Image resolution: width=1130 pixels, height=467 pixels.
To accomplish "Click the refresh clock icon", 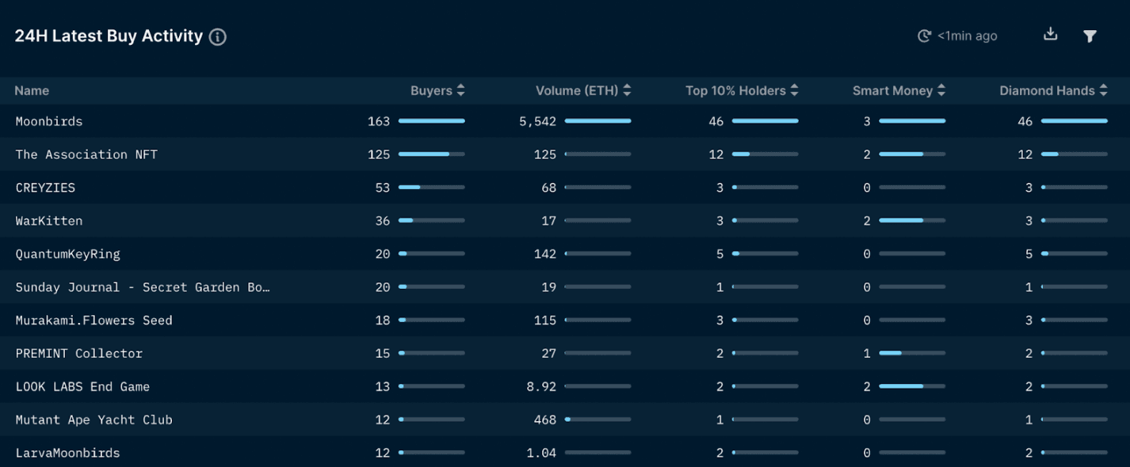I will coord(924,36).
